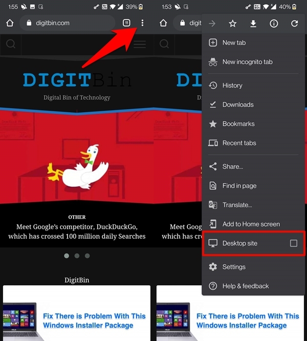
Task: Open Windows Installer Package article on right page
Action: (248, 321)
